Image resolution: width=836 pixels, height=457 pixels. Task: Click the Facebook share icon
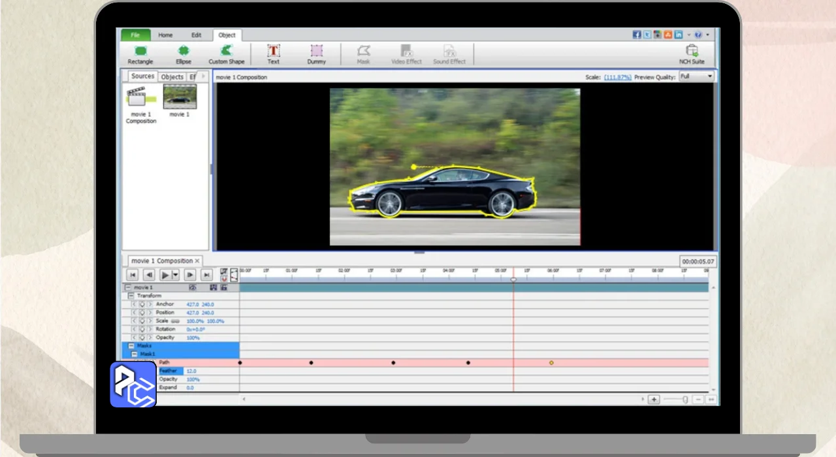(x=637, y=35)
